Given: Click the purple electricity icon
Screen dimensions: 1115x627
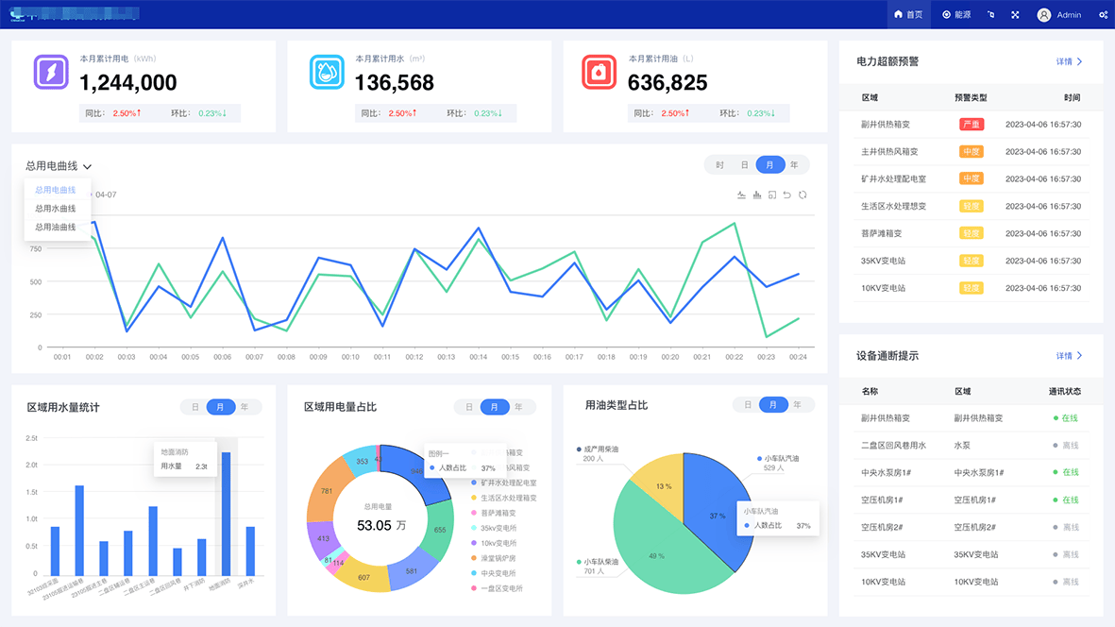Looking at the screenshot, I should [51, 72].
